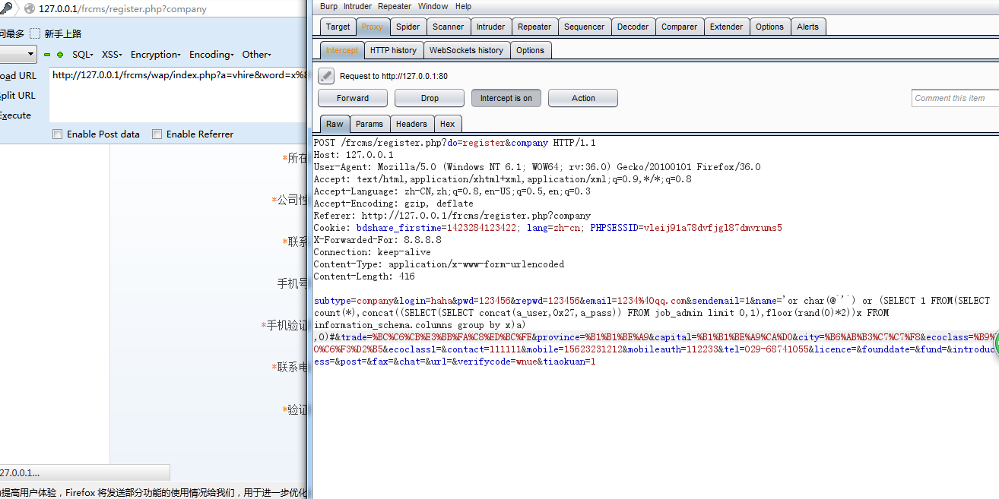999x499 pixels.
Task: Open the WebSockets history sub-tab
Action: pos(467,50)
